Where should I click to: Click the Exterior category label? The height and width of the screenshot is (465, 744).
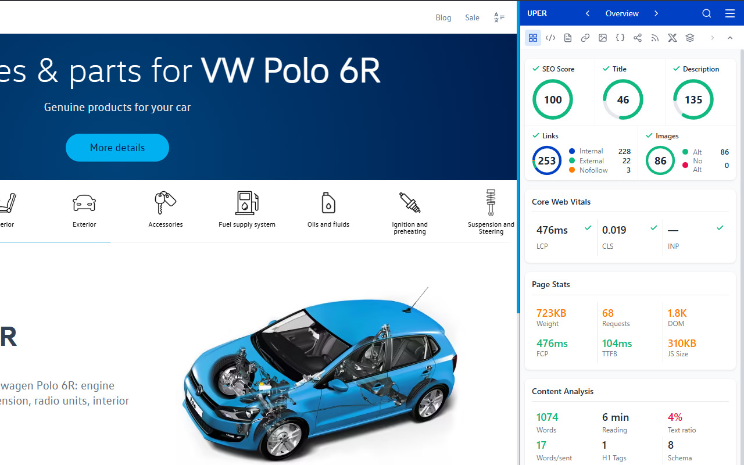tap(84, 224)
